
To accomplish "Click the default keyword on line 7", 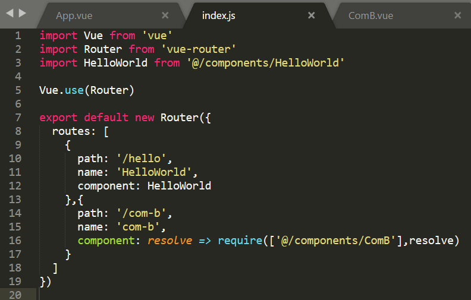I will (106, 118).
